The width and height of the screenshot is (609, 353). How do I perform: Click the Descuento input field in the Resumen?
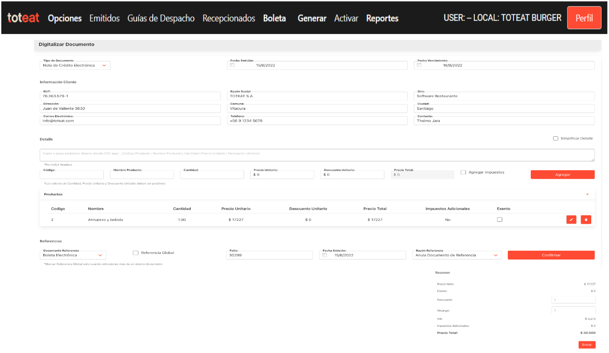574,299
